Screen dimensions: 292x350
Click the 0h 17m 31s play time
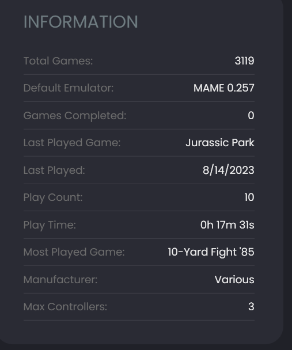(227, 225)
